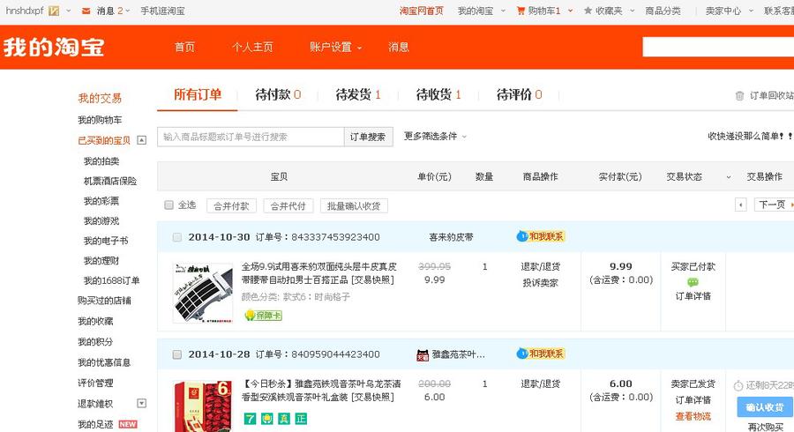
Task: Open the 淘宝网首页 link
Action: point(422,11)
